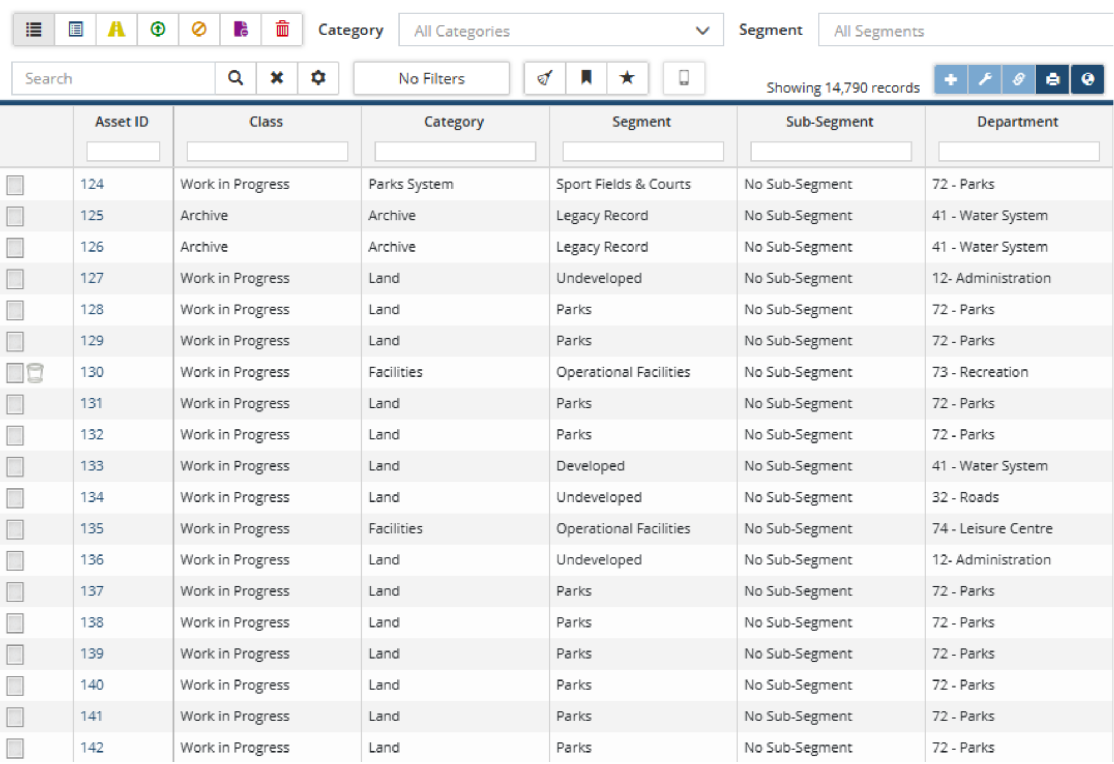Mark the checkbox for asset 140
Image resolution: width=1114 pixels, height=764 pixels.
tap(15, 685)
